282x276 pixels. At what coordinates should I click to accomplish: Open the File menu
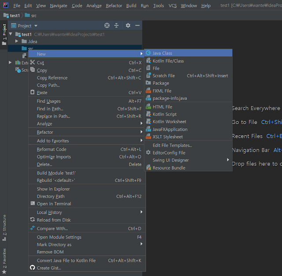point(17,6)
